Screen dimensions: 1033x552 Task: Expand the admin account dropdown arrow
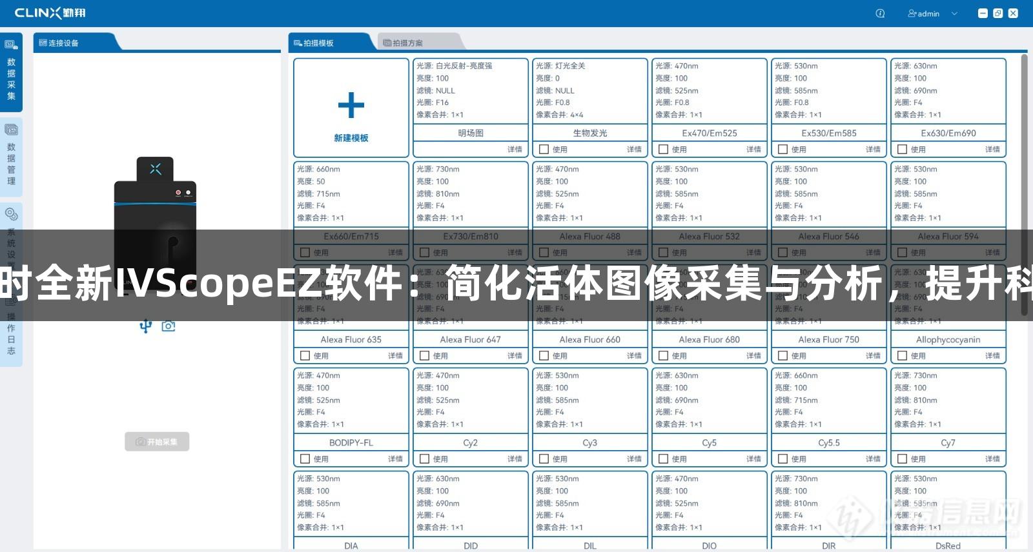point(954,14)
